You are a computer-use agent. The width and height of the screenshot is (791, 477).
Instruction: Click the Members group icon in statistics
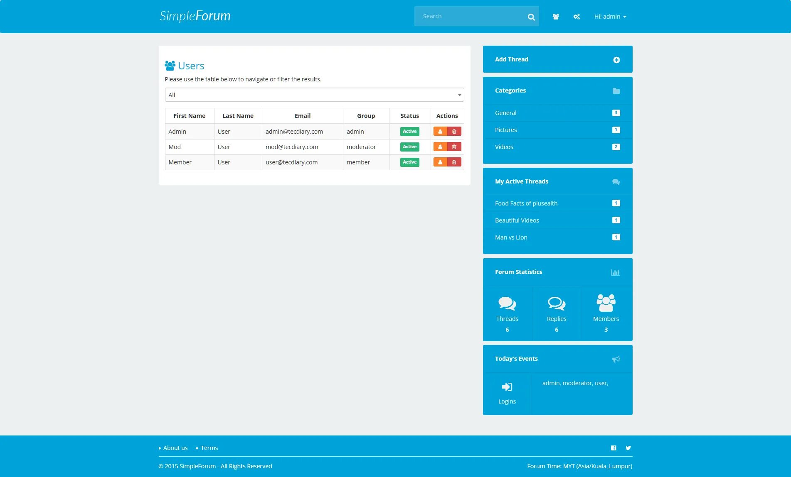pyautogui.click(x=606, y=303)
